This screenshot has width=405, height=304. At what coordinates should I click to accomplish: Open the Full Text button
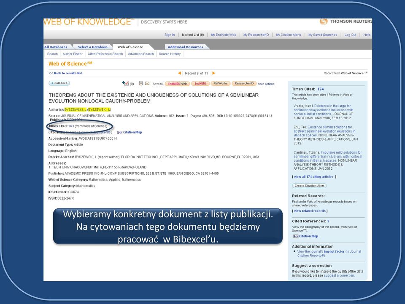pos(59,83)
